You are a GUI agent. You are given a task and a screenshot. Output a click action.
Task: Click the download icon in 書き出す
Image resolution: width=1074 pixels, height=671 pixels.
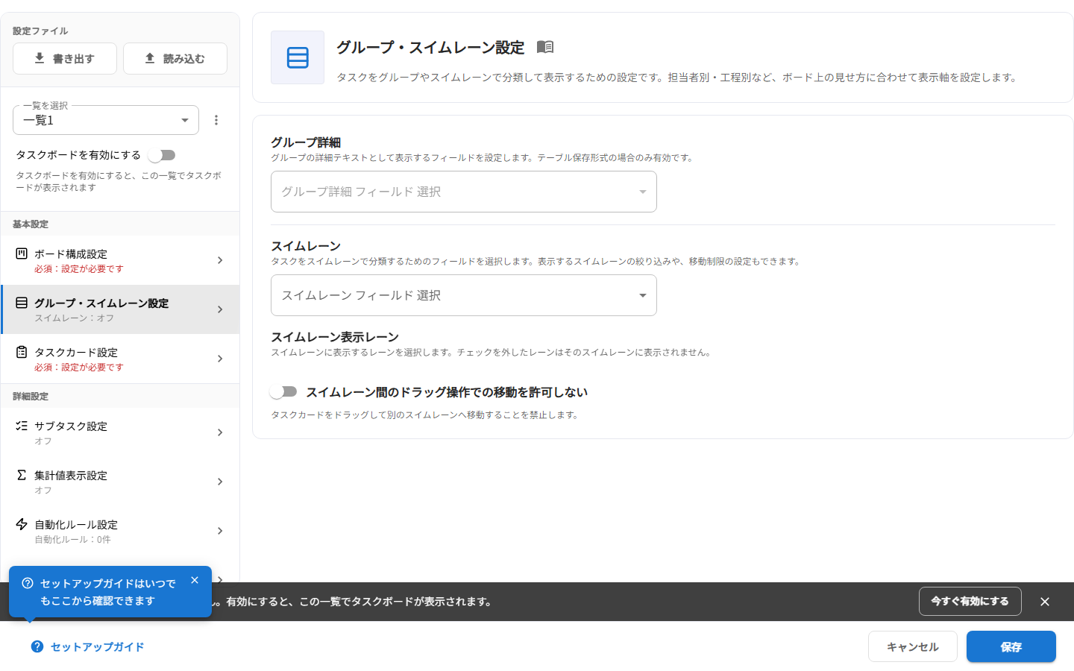40,57
